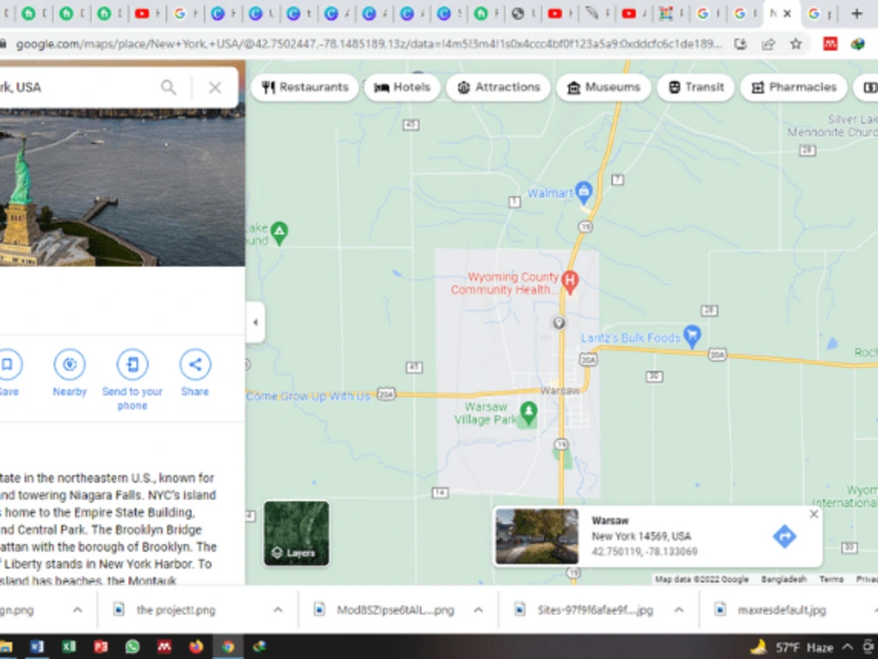Click Wyoming County Community Health hospital pin
This screenshot has width=878, height=659.
pos(570,282)
